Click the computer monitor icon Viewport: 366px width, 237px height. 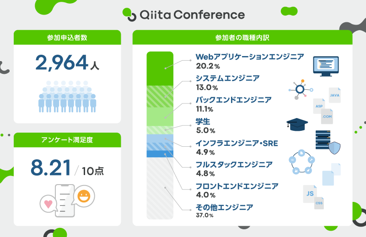(325, 65)
